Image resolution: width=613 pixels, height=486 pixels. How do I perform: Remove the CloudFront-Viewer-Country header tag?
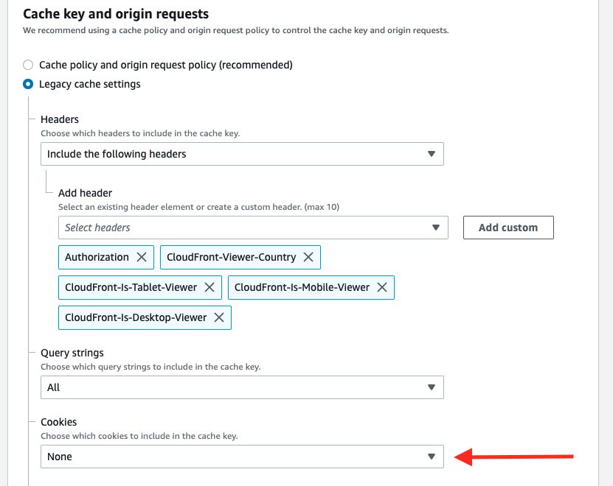pos(308,257)
